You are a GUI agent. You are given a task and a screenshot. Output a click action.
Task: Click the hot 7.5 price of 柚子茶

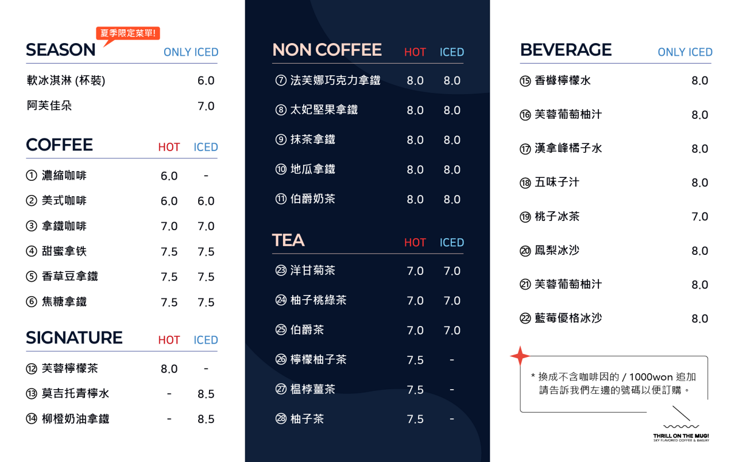[415, 420]
